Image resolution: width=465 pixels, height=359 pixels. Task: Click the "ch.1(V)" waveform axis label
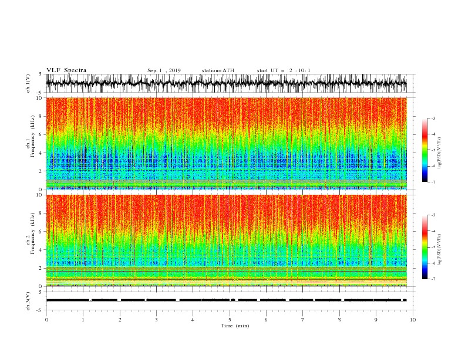[x=28, y=83]
